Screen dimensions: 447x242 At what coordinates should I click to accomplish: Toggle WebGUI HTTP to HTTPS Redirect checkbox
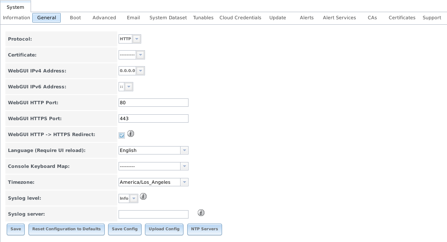tap(122, 135)
